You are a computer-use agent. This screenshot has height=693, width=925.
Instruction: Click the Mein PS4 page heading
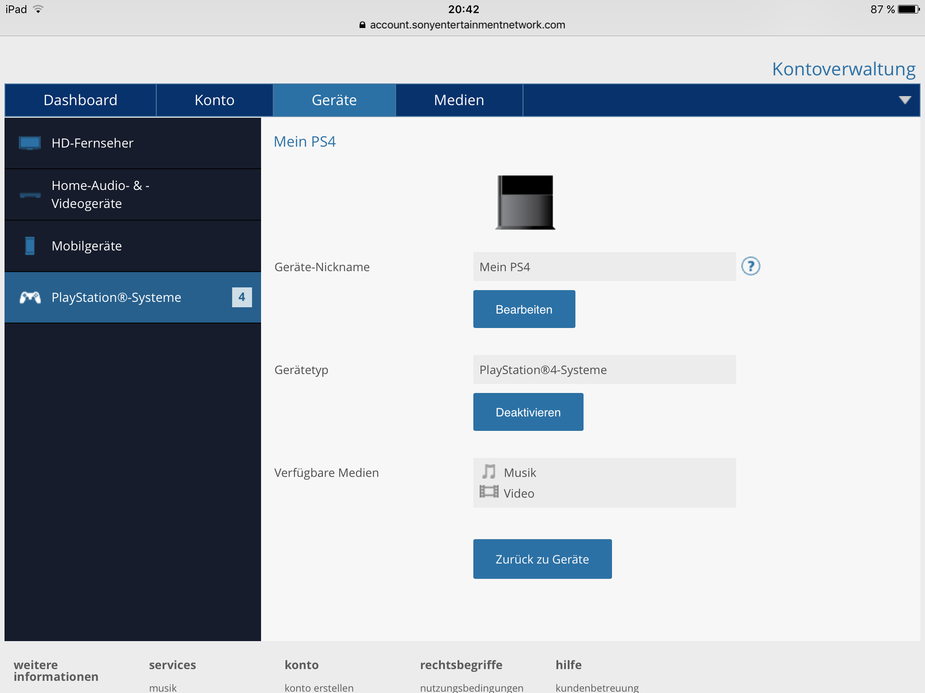click(305, 142)
